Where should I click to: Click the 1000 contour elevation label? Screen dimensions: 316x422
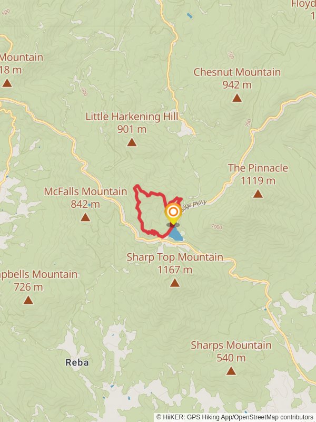tap(217, 227)
